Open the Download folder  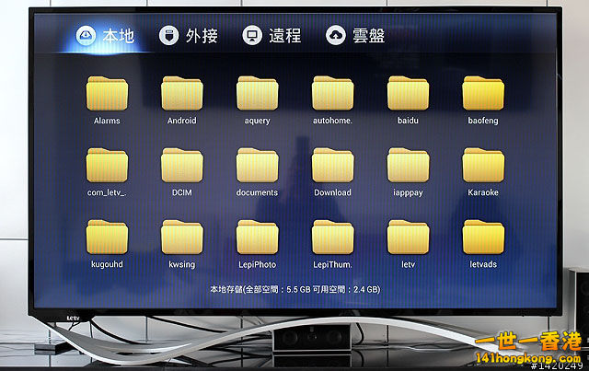point(332,166)
